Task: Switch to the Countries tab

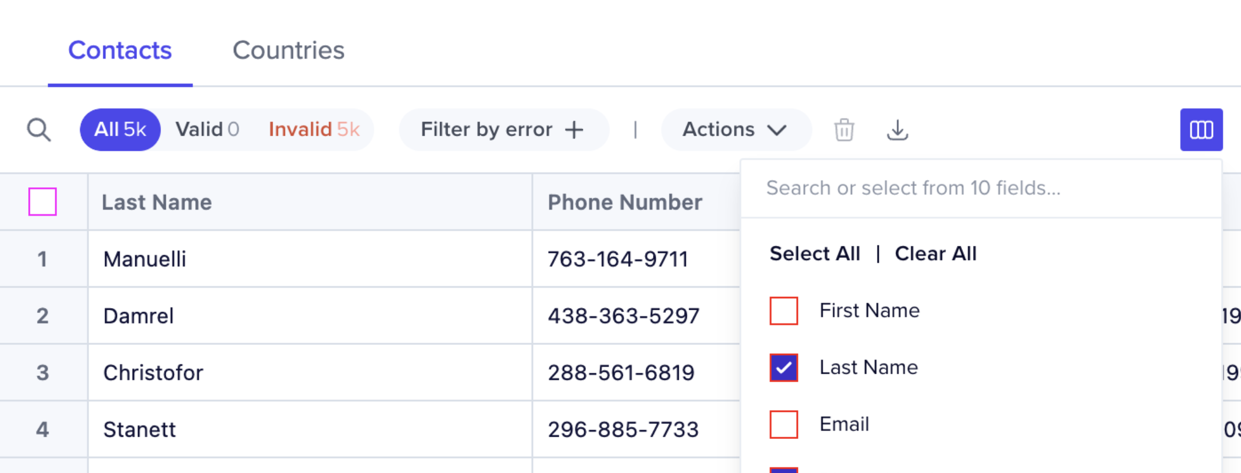Action: click(x=289, y=50)
